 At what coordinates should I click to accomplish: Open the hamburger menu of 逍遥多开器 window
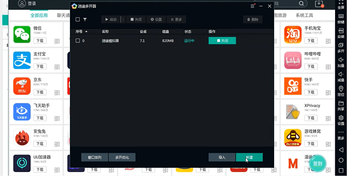click(x=252, y=6)
